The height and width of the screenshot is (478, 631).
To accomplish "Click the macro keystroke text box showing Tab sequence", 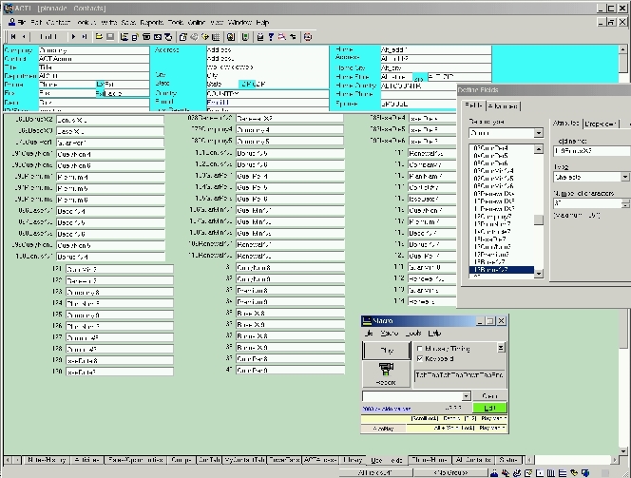I will tap(460, 375).
